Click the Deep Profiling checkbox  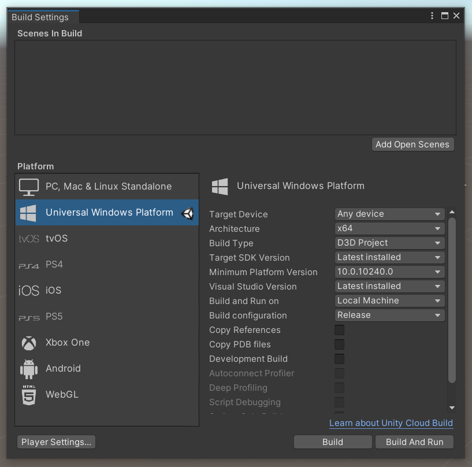(x=339, y=388)
